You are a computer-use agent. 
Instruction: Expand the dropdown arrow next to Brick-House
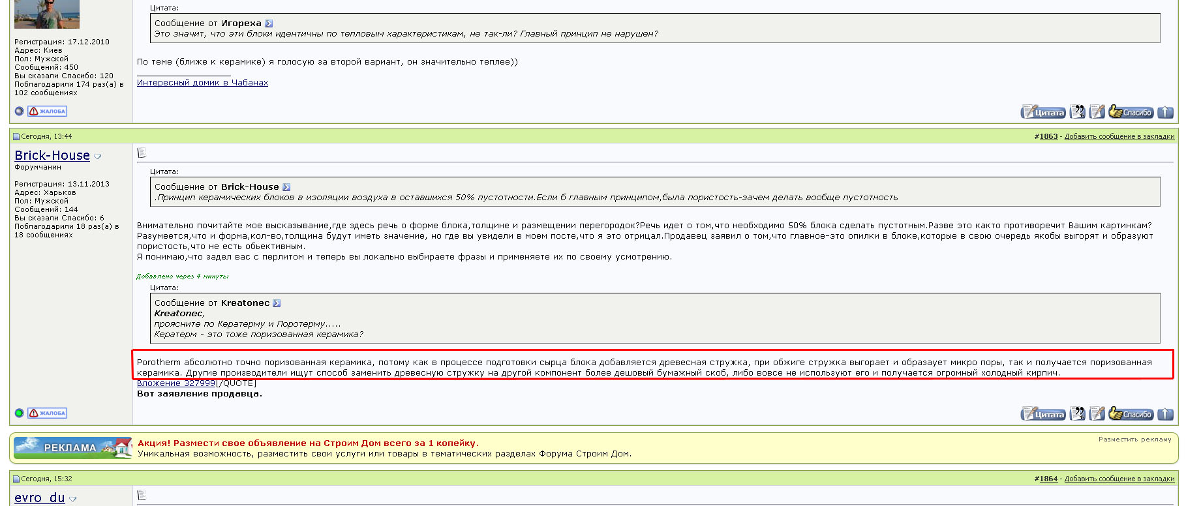tap(98, 157)
